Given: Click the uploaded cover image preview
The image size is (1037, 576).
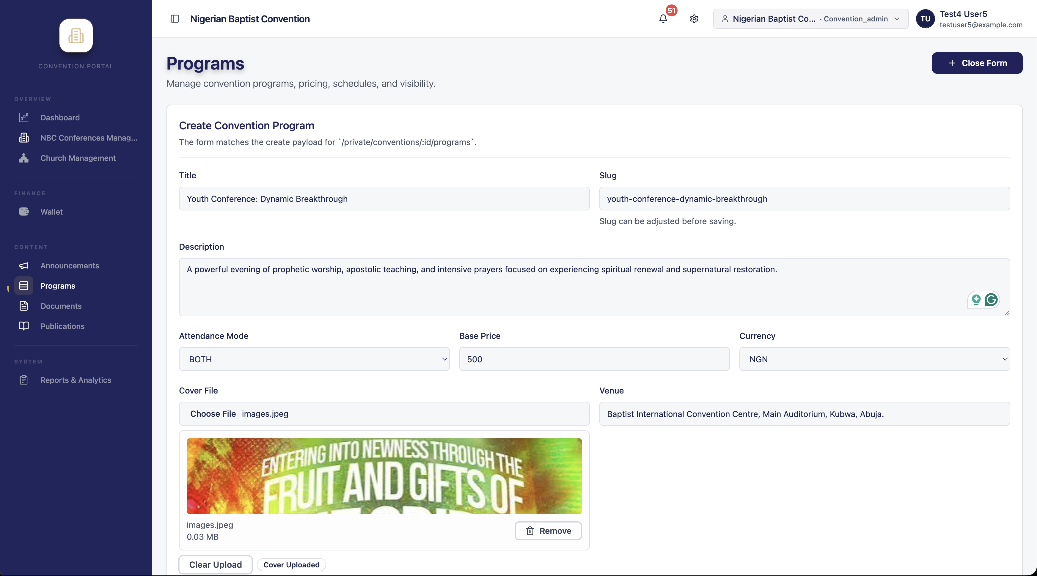Looking at the screenshot, I should pyautogui.click(x=384, y=476).
